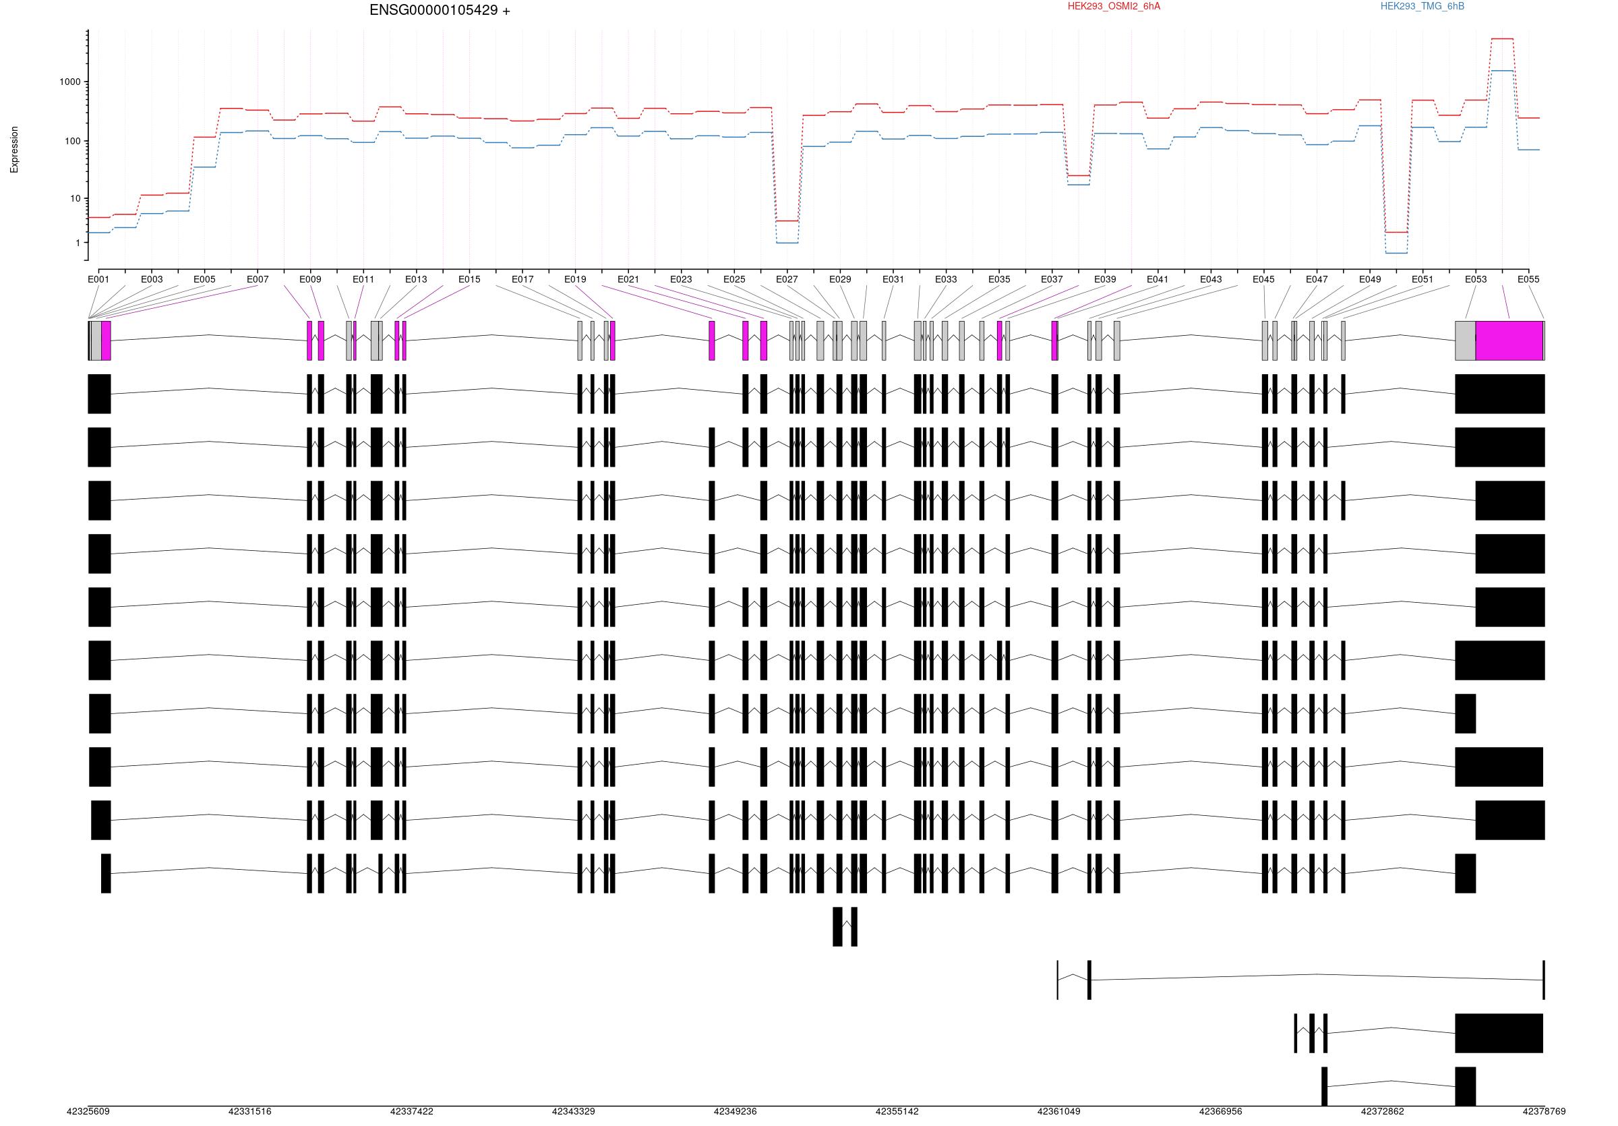Click the exon label E027

[x=787, y=279]
